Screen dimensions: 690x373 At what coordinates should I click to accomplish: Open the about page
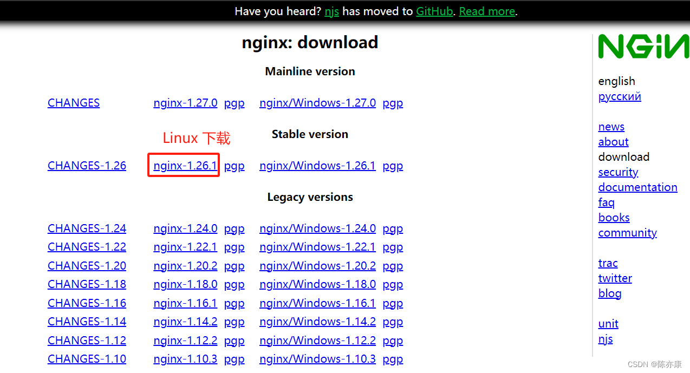[x=614, y=142]
